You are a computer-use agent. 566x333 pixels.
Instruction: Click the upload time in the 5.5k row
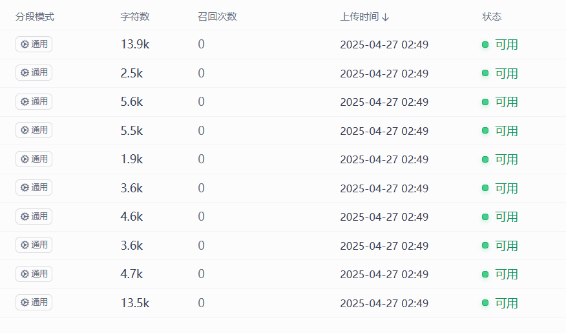click(384, 131)
